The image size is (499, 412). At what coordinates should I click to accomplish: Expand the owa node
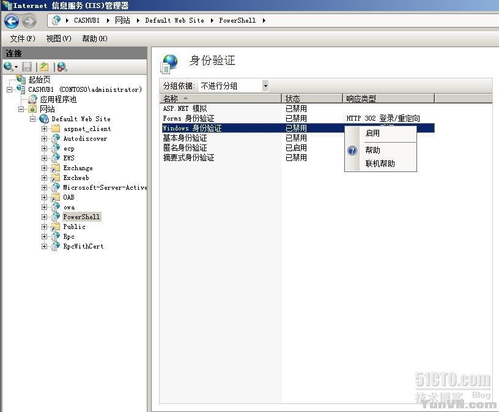click(45, 208)
